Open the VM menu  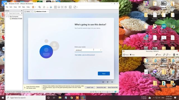coord(20,7)
